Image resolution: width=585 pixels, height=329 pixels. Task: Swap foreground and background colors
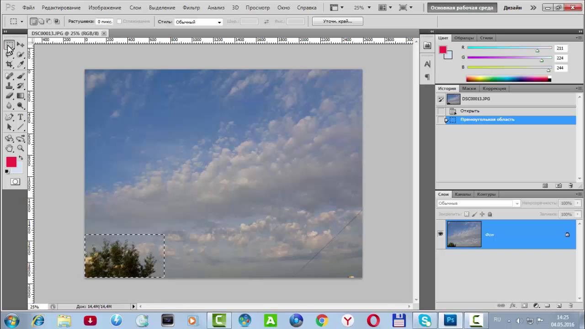pos(21,158)
